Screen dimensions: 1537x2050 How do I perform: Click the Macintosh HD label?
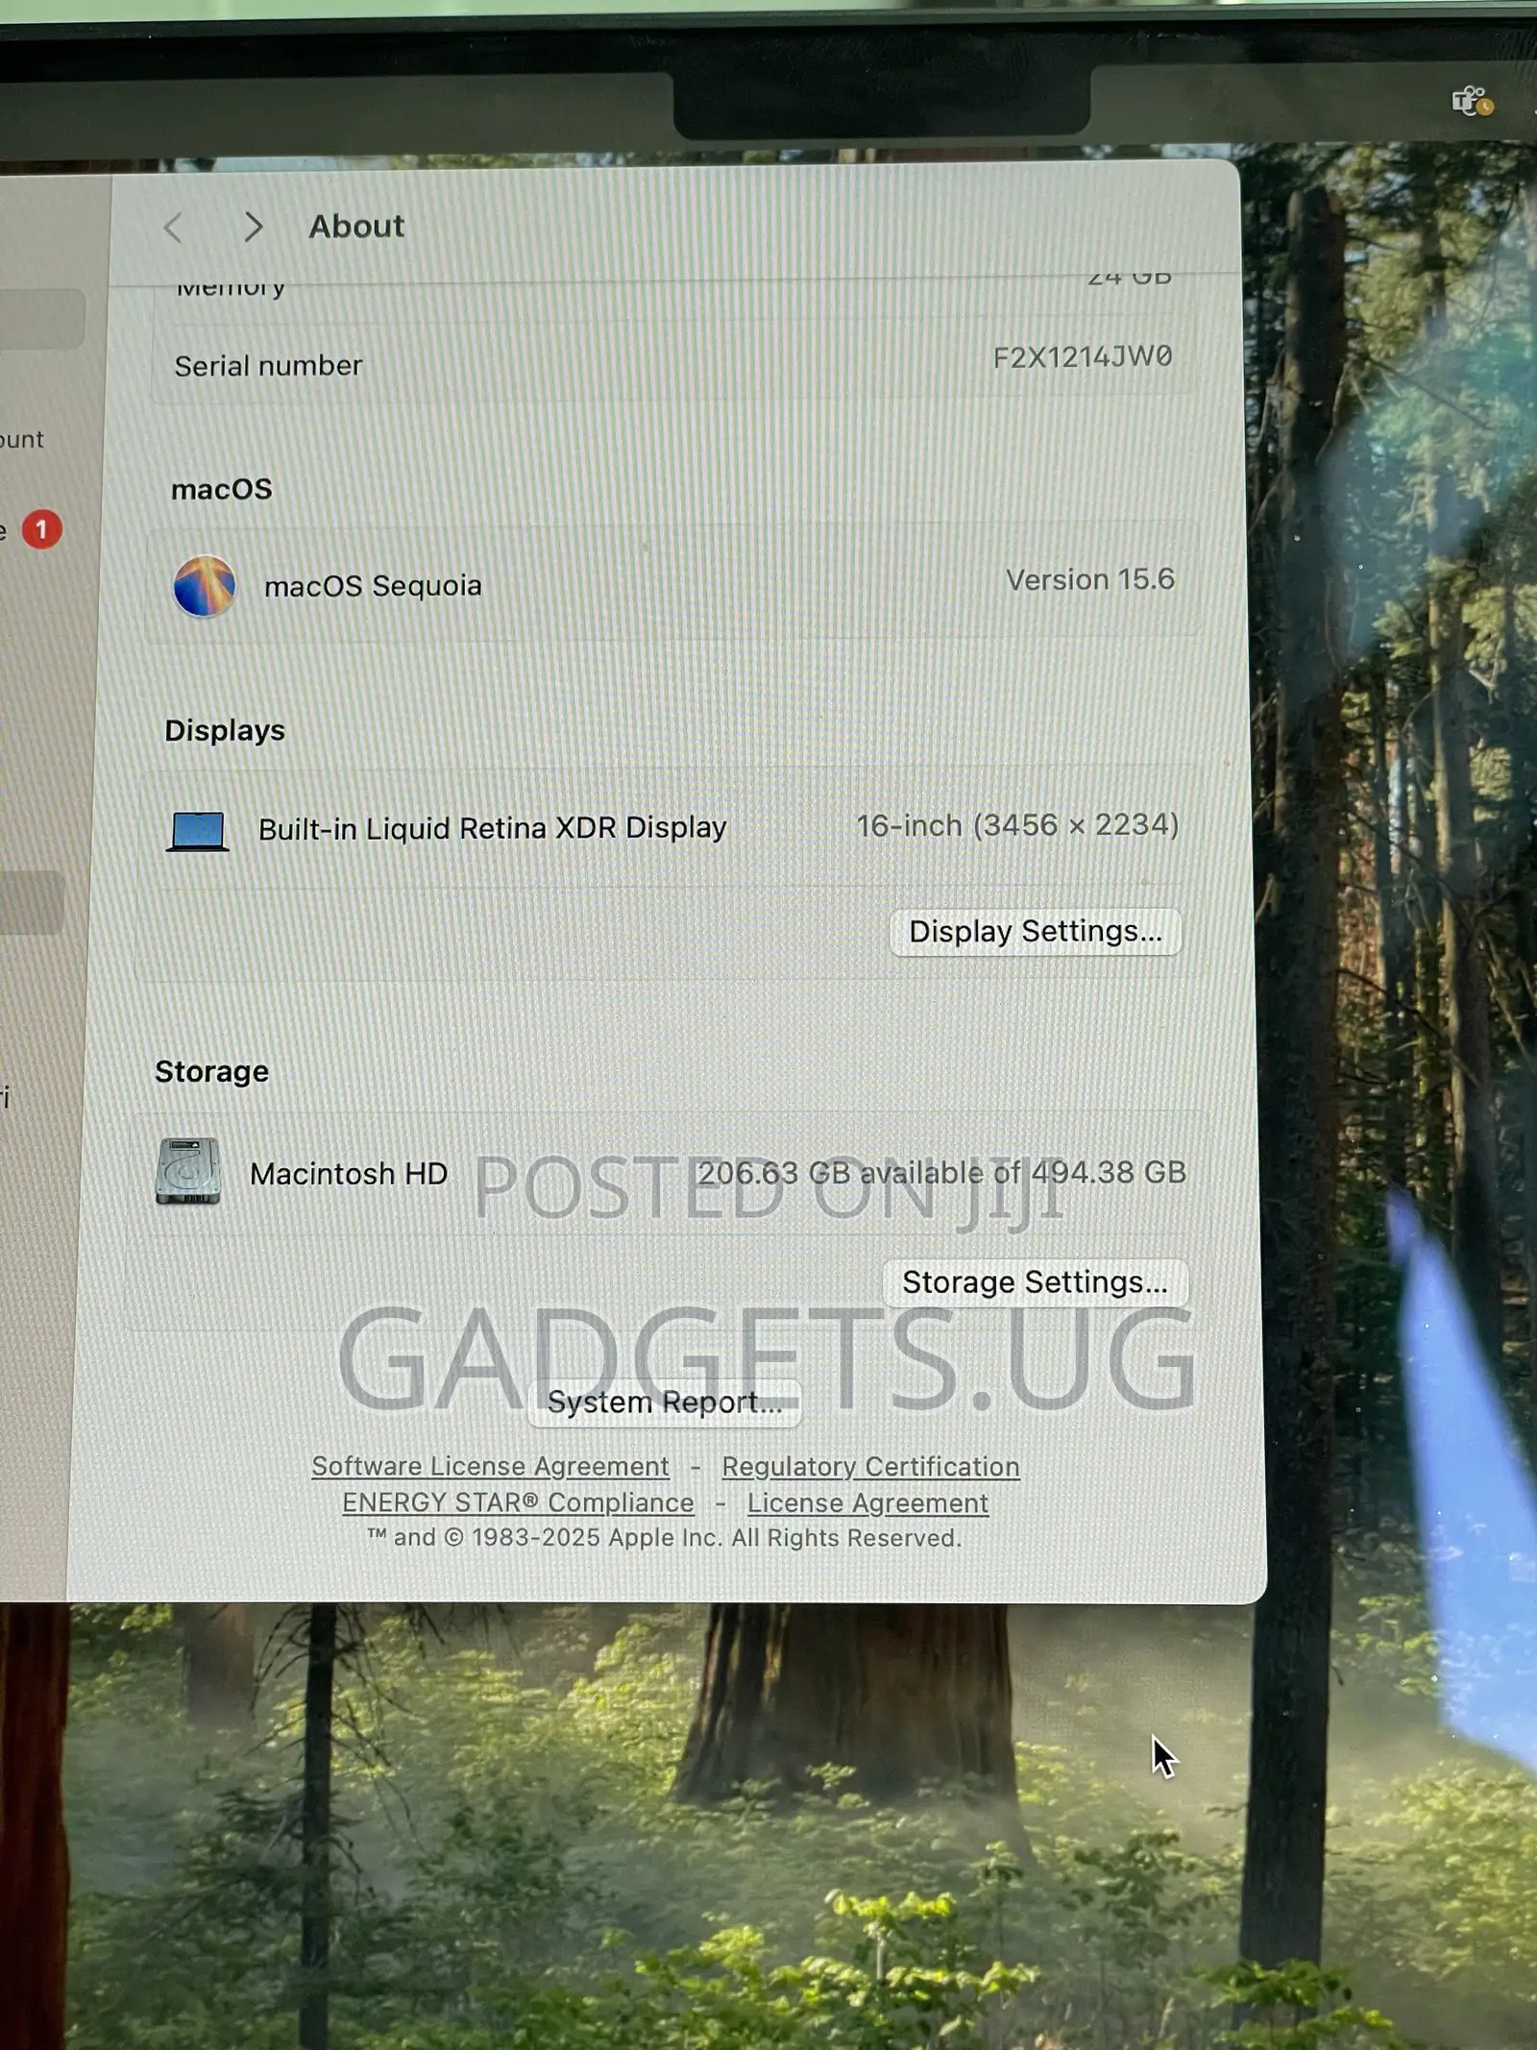coord(349,1174)
